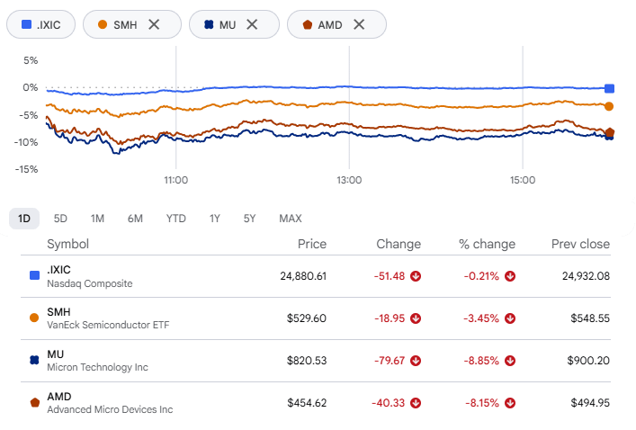Click the down arrow beside -8.15%
Viewport: 636px width, 430px height.
(510, 403)
